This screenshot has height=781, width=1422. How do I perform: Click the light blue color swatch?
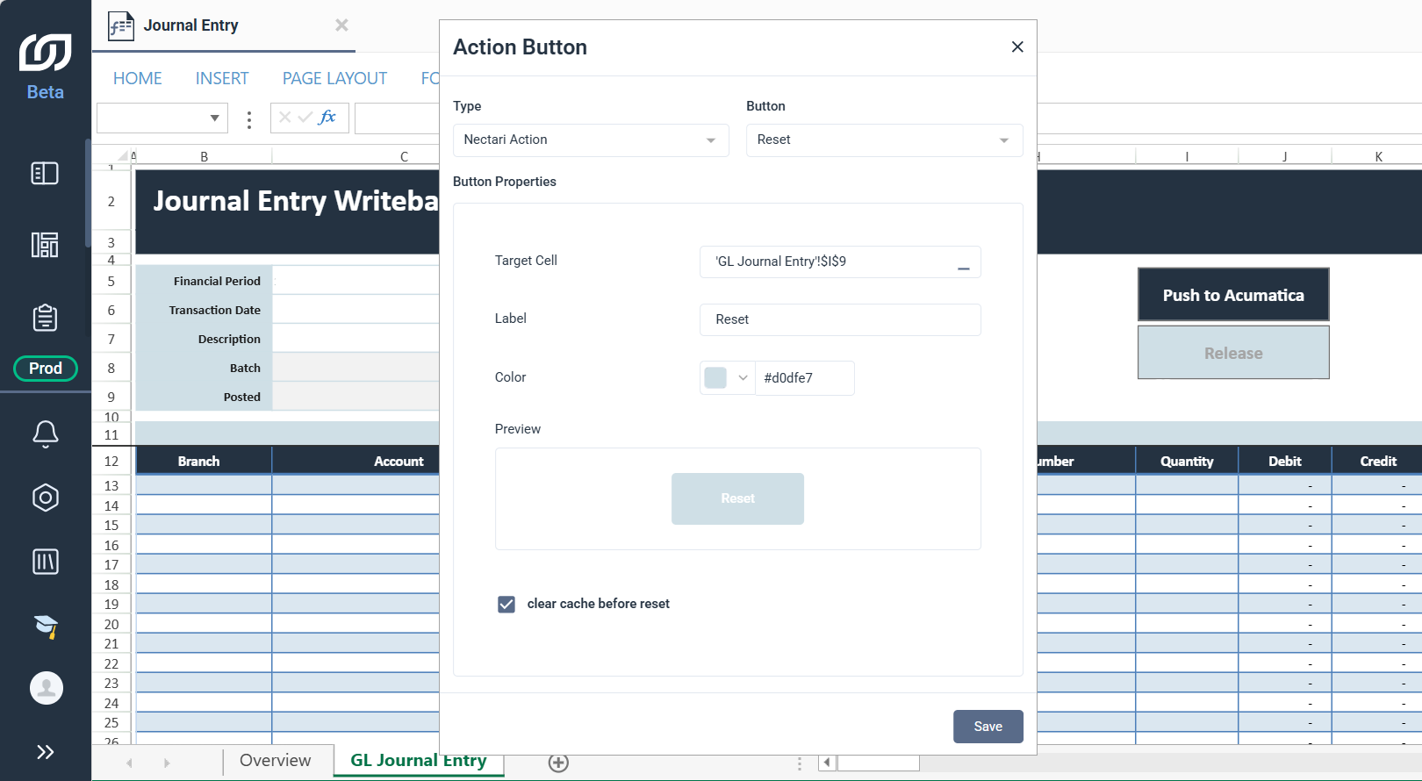(715, 378)
